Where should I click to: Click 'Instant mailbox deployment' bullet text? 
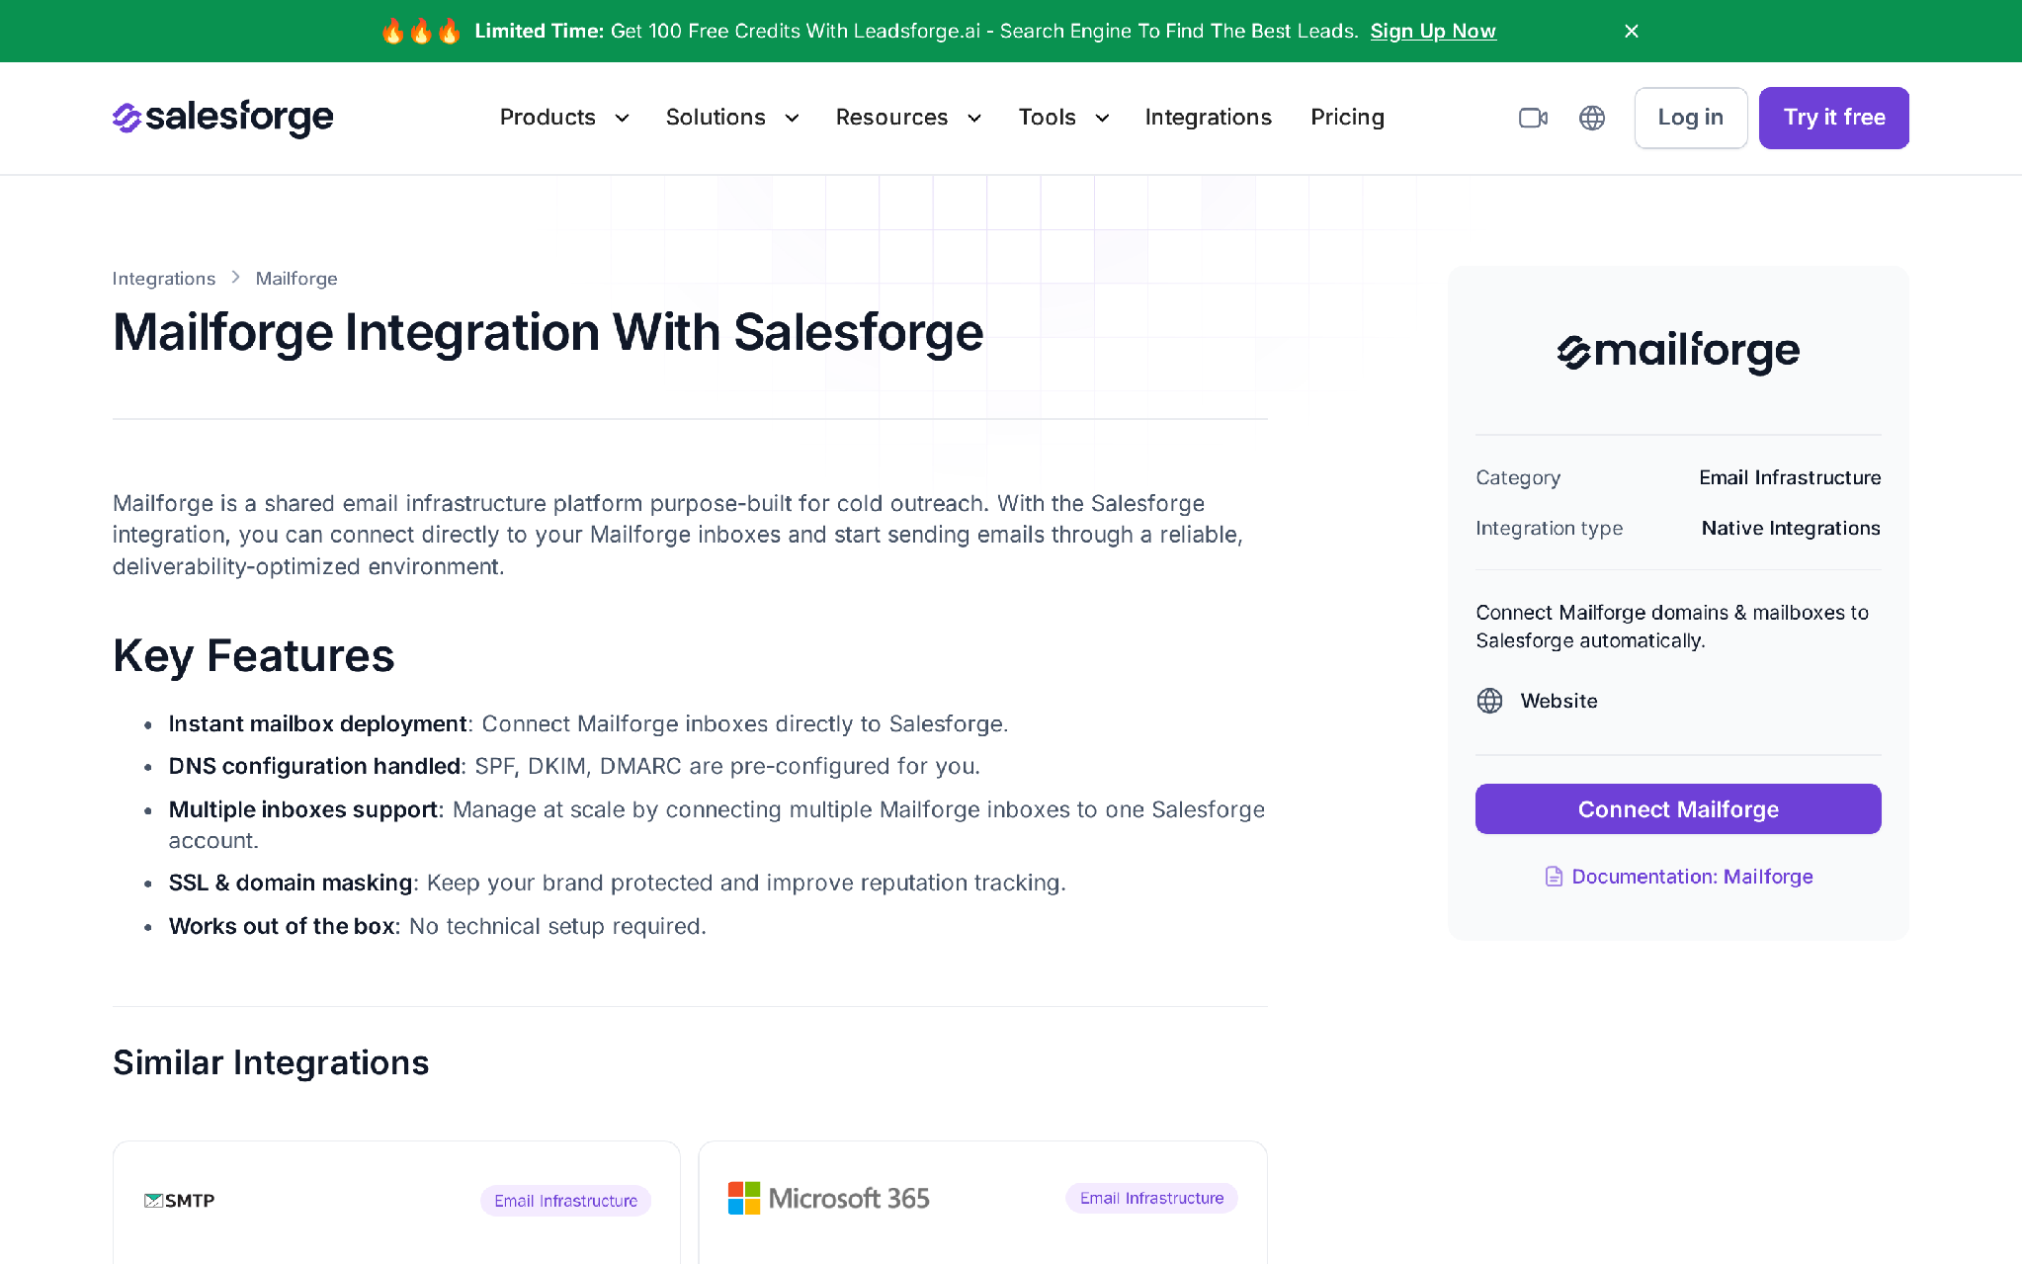317,723
